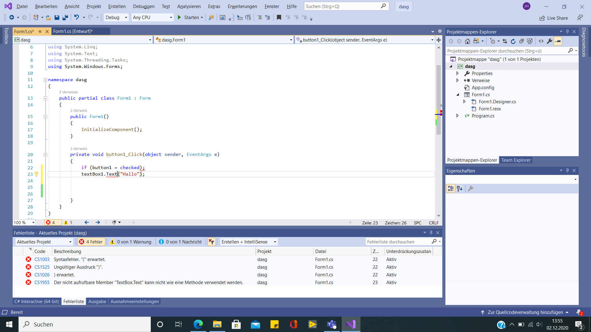Click the refresh icon in Projektmappen-Explorer toolbar
591x332 pixels.
(513, 41)
